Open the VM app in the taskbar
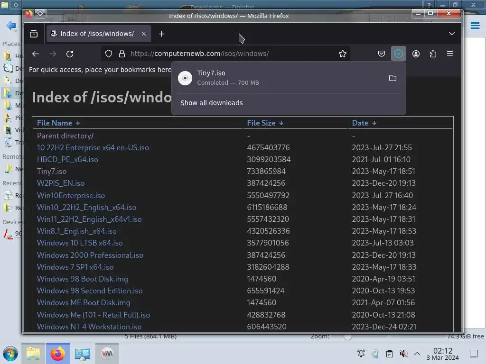The width and height of the screenshot is (486, 364). pyautogui.click(x=107, y=354)
